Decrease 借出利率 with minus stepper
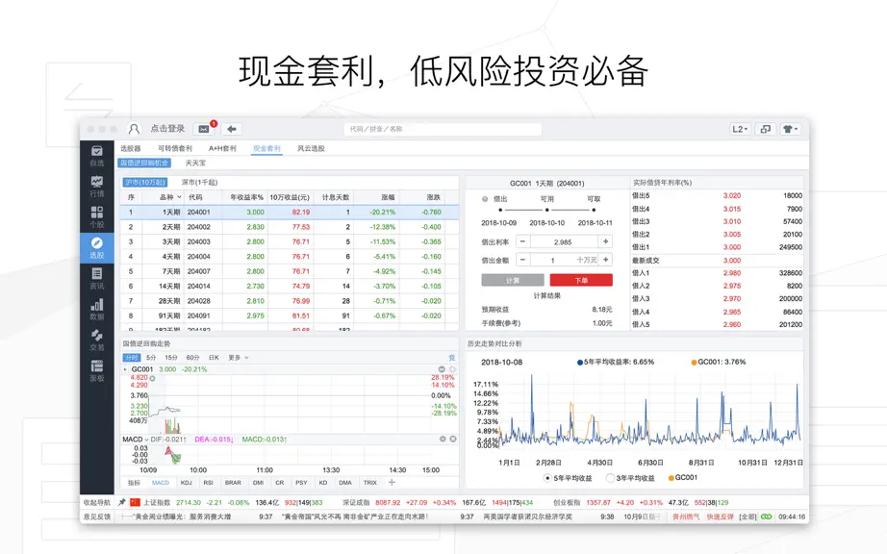The width and height of the screenshot is (887, 554). tap(522, 241)
